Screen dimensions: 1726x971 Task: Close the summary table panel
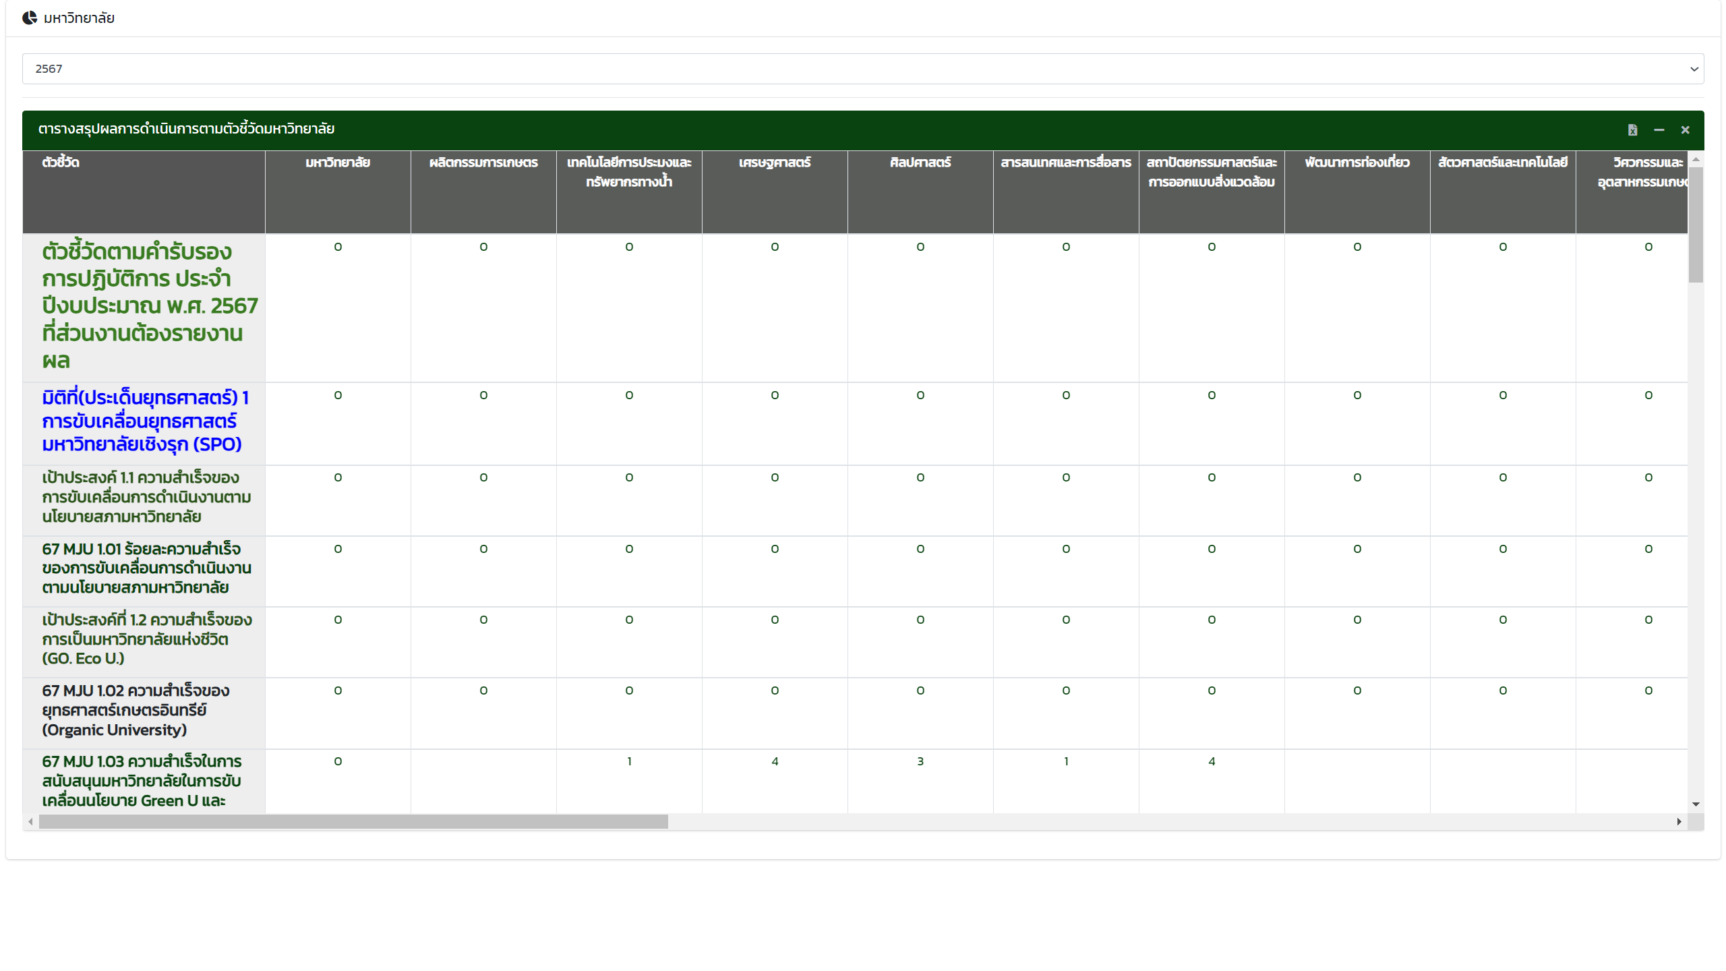tap(1685, 130)
